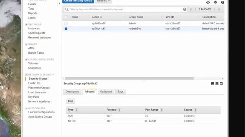
Task: Switch to the Tags tab
Action: (121, 92)
